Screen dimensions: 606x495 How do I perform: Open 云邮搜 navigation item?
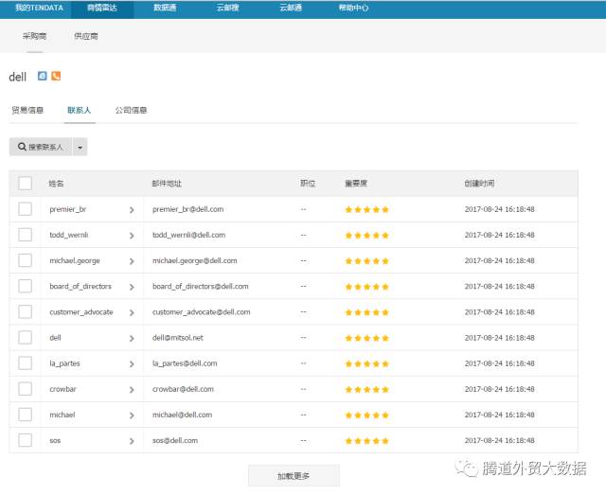coord(227,8)
